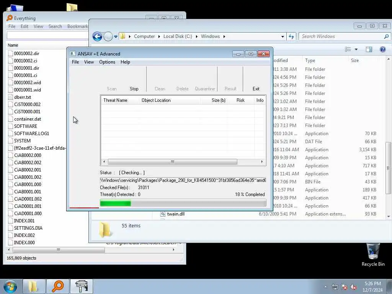Select SETTINGS.DIA in Everything list
392x294 pixels.
pos(28,228)
